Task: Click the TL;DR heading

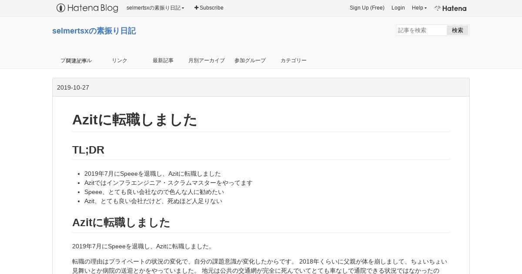Action: click(x=88, y=150)
